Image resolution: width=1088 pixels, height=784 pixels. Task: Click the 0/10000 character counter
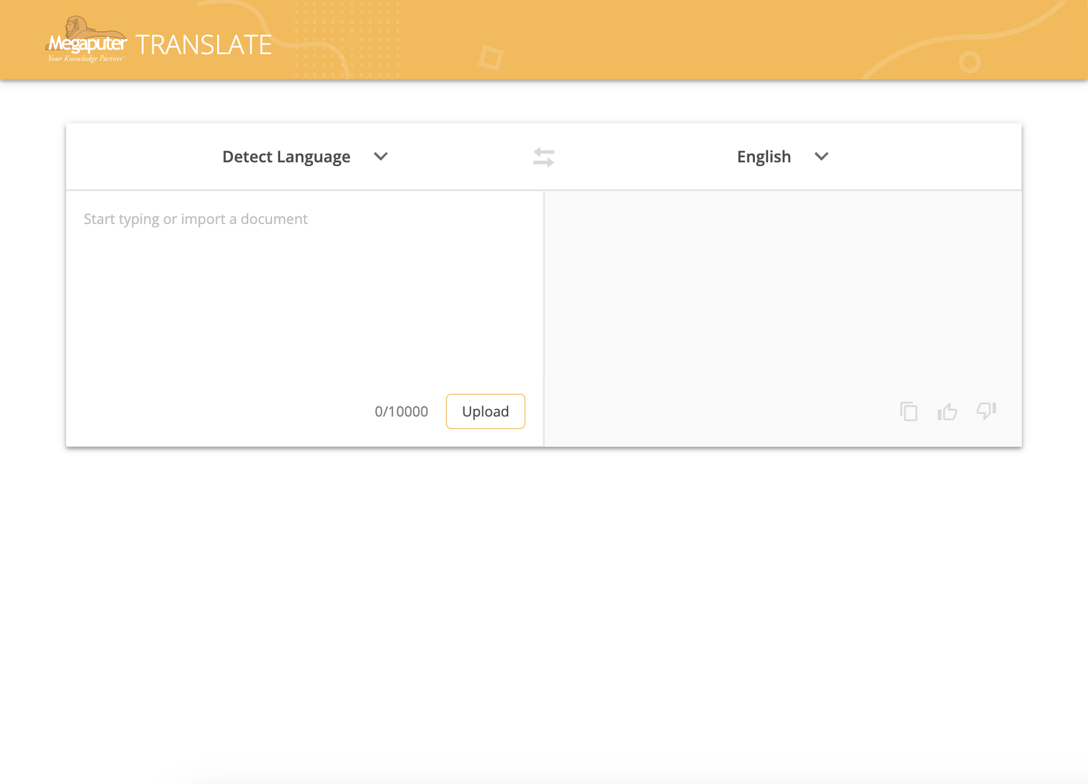click(401, 412)
